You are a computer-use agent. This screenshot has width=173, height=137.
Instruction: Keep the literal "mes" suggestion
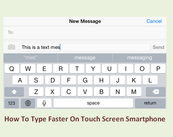pos(30,58)
